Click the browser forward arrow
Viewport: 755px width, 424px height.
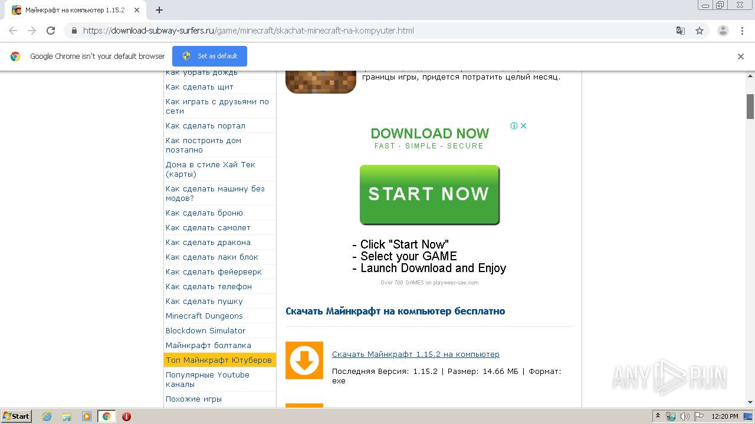click(x=32, y=31)
